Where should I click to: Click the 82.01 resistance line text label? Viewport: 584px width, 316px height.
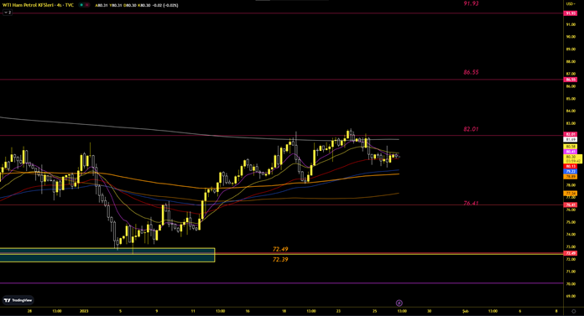point(471,129)
